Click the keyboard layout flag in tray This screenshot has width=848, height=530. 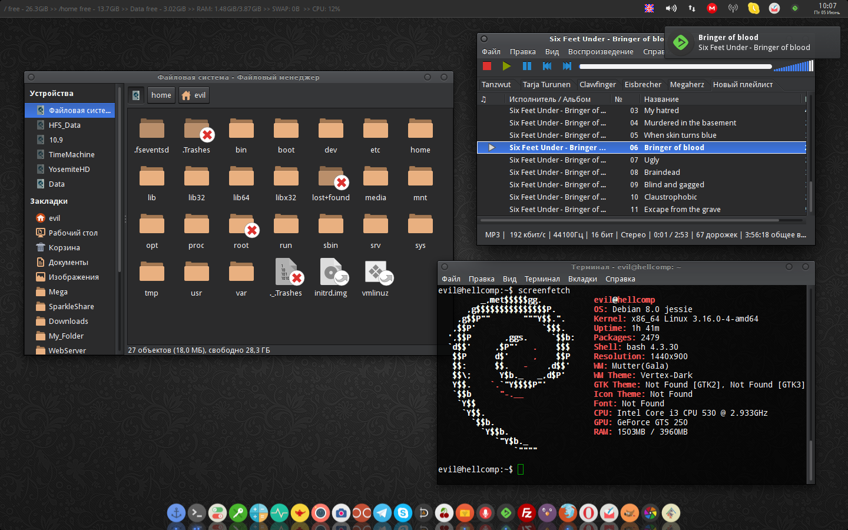pos(650,8)
